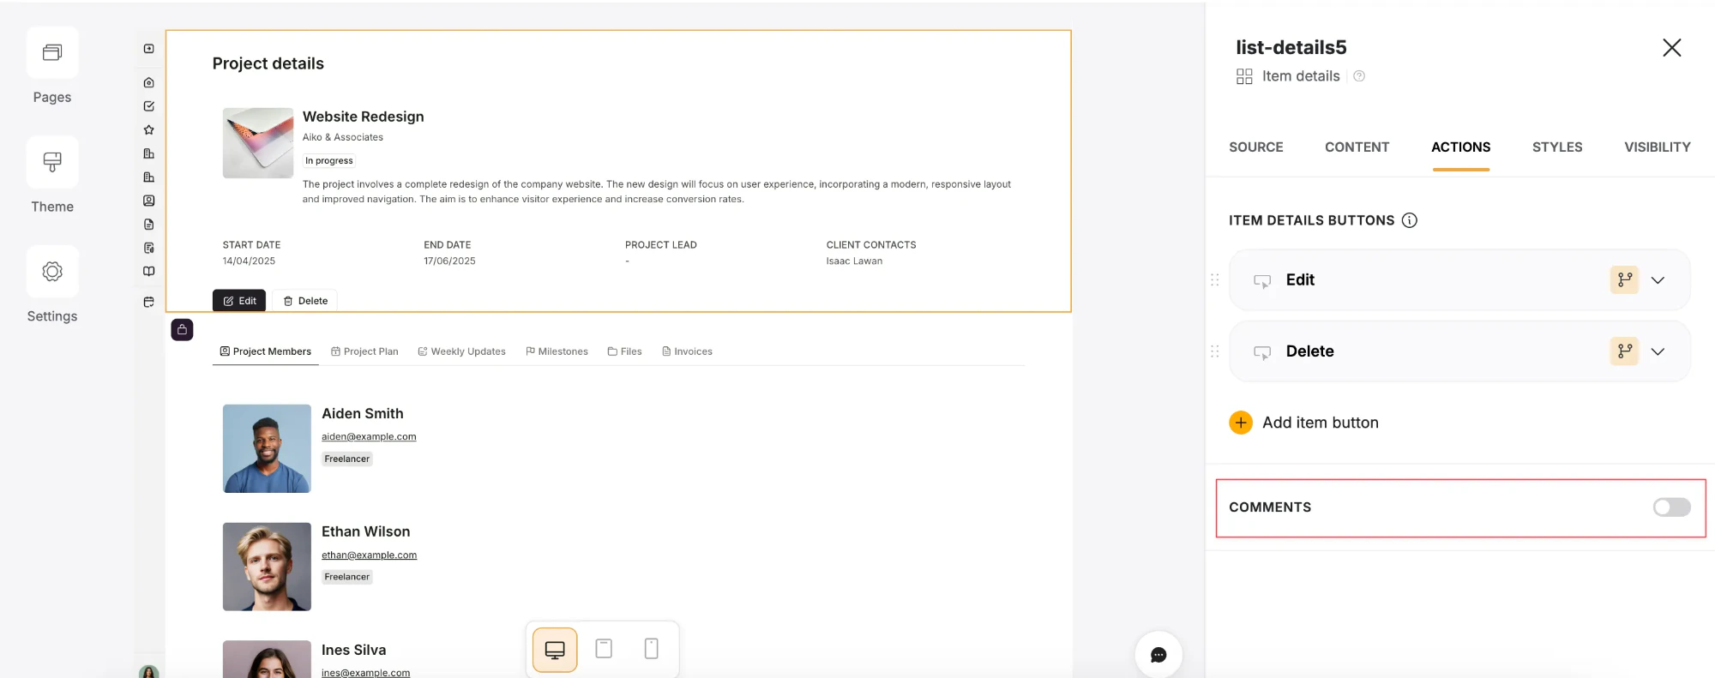Click the star icon in the sidebar
1715x678 pixels.
click(148, 130)
